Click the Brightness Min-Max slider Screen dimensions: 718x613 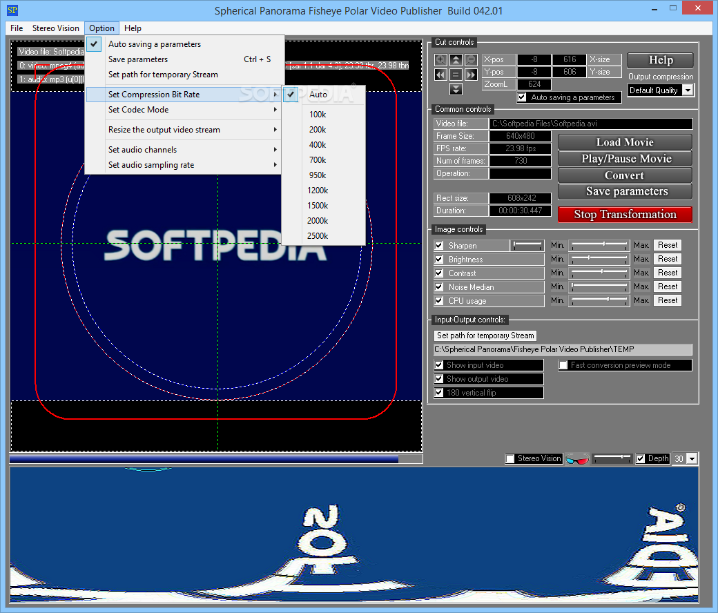coord(599,259)
